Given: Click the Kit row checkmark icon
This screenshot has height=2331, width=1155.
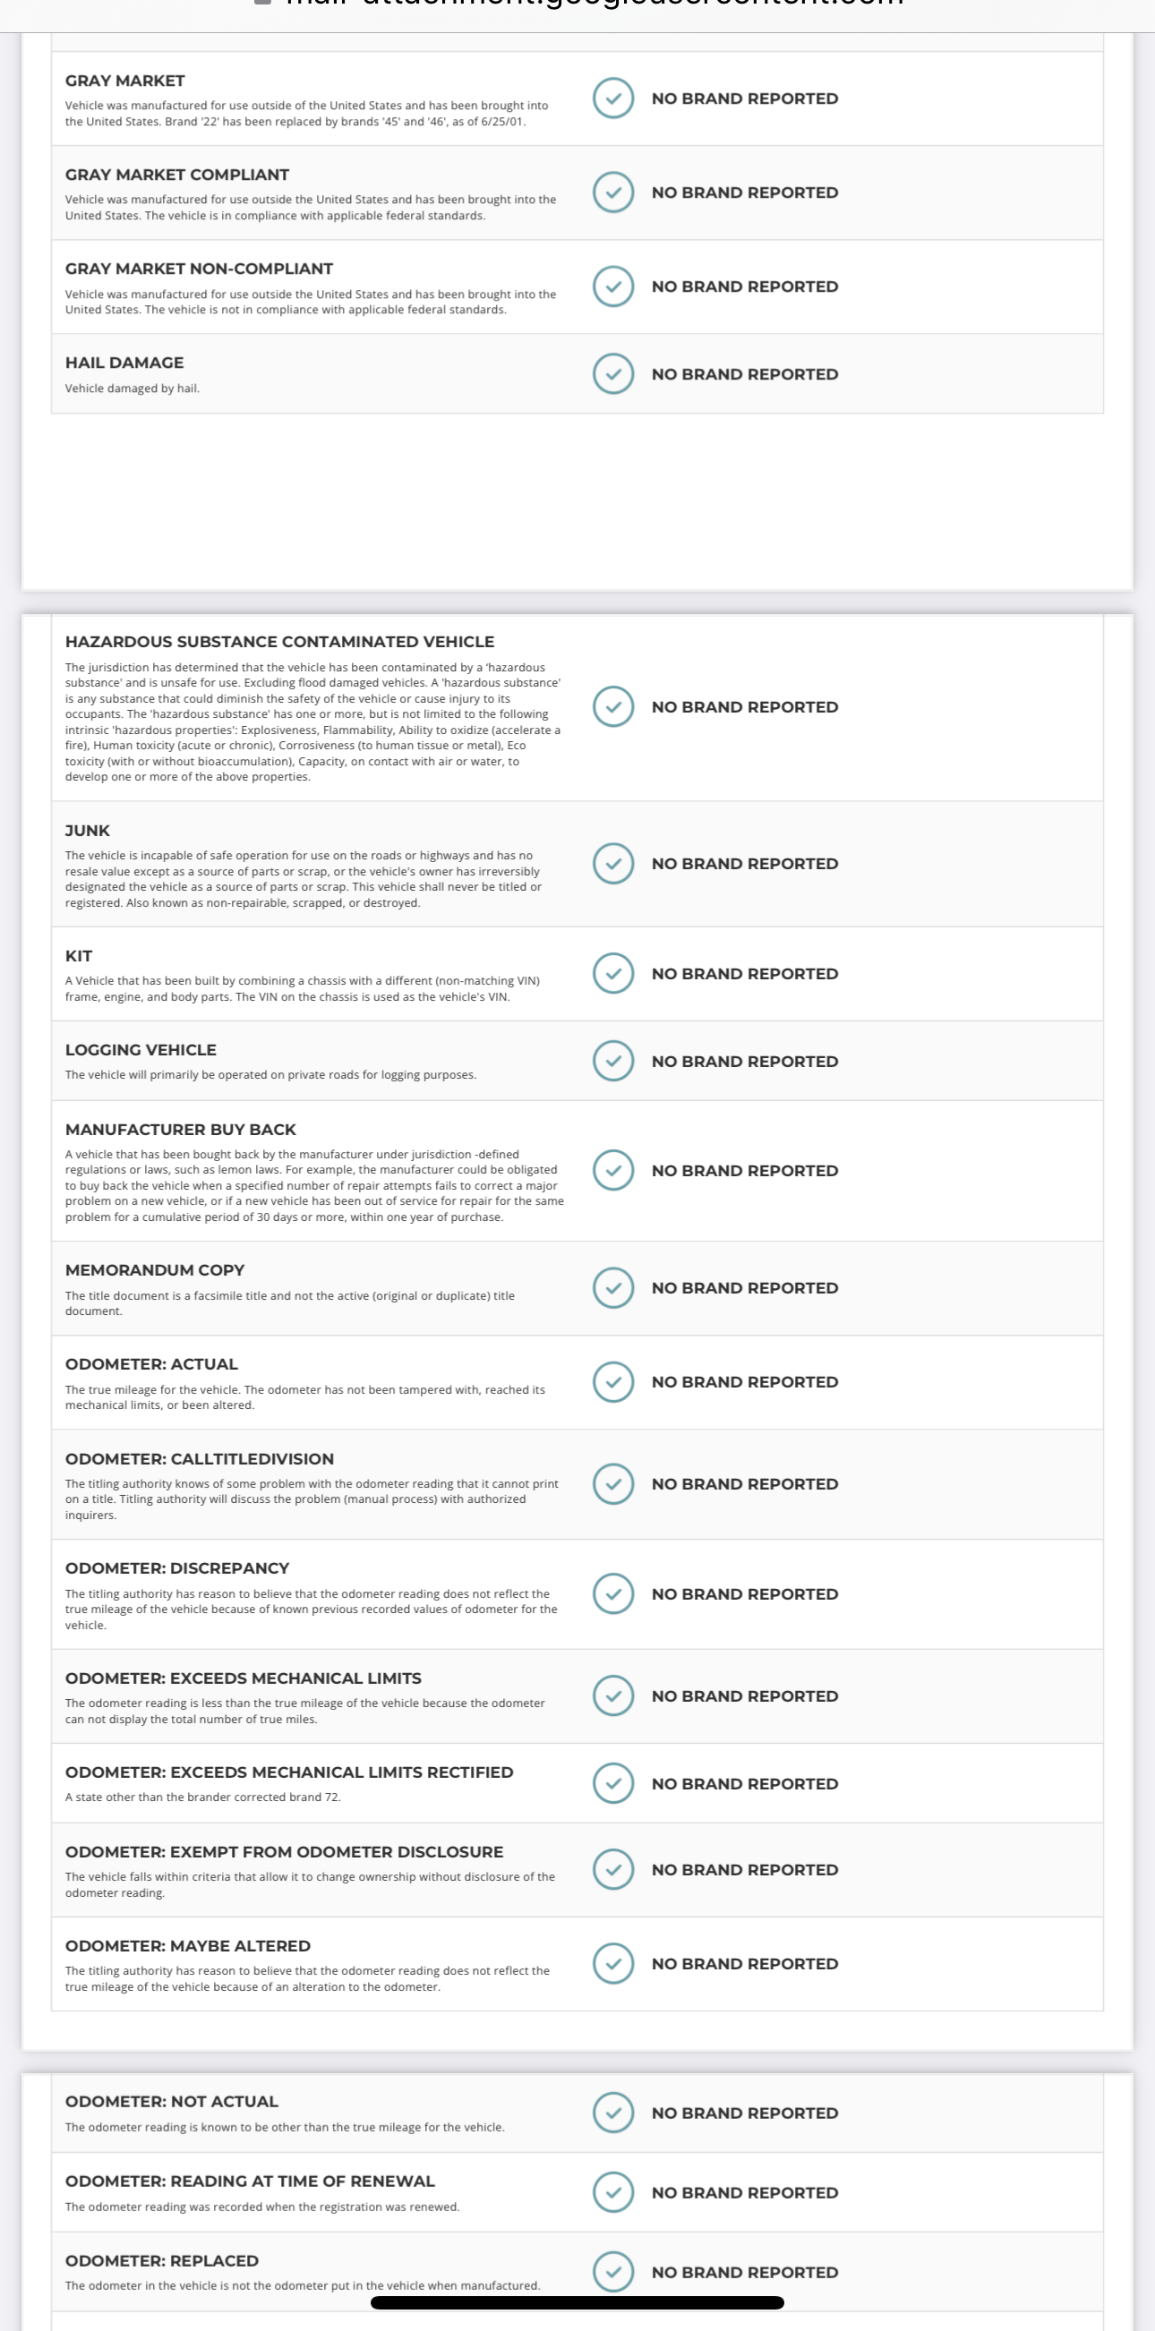Looking at the screenshot, I should pos(612,973).
